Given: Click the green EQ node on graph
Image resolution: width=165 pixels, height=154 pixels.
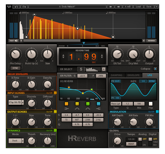Looking at the screenshot, I should point(92,89).
